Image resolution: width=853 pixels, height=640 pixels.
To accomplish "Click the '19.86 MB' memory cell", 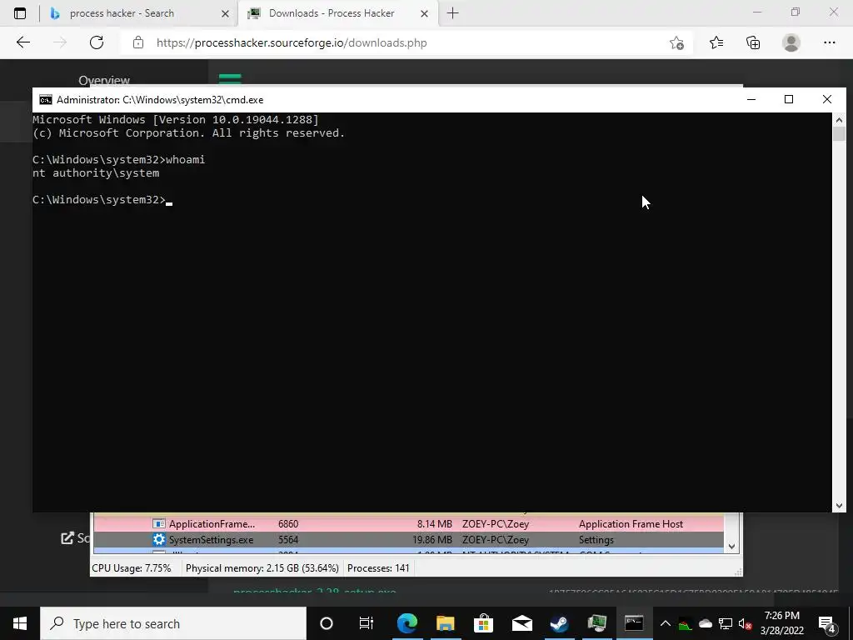I will coord(432,539).
